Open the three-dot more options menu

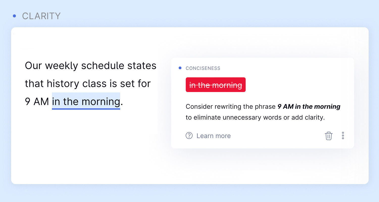[343, 136]
